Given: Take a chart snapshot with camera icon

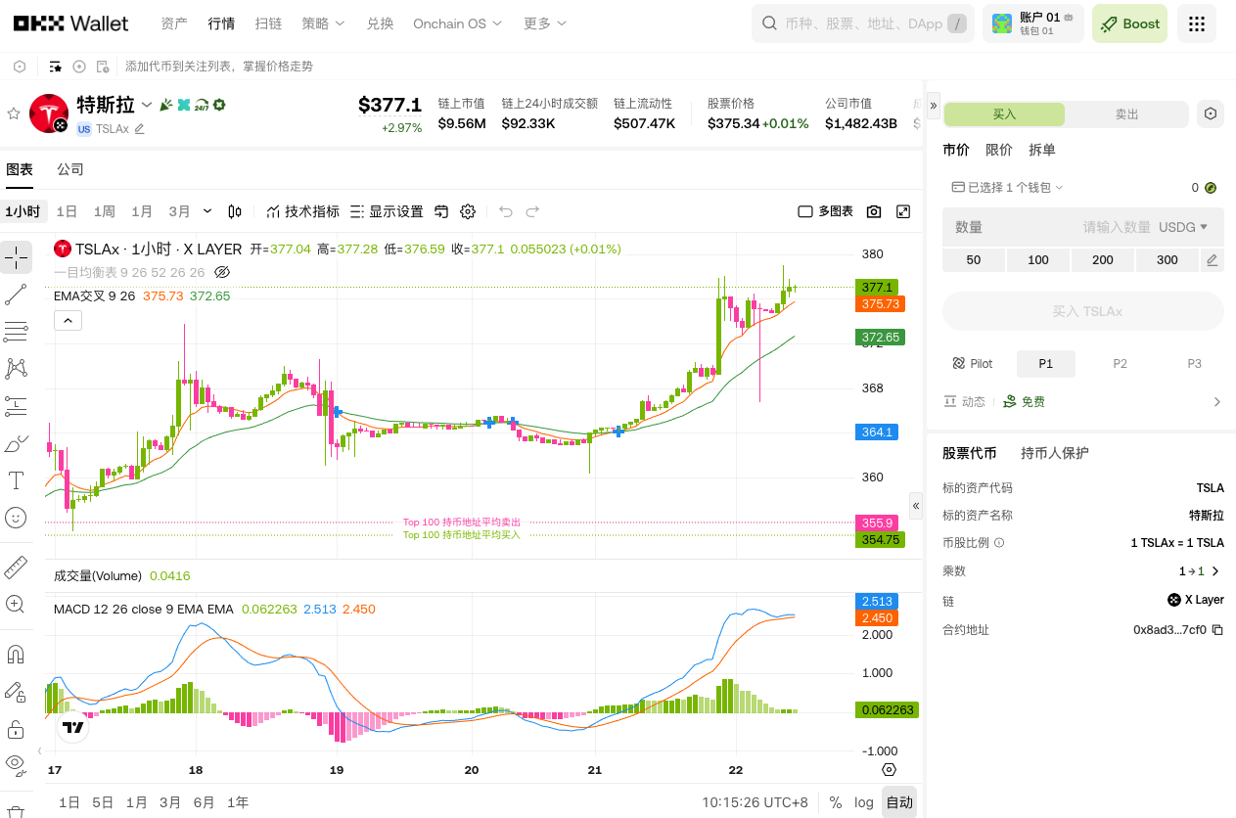Looking at the screenshot, I should (874, 211).
